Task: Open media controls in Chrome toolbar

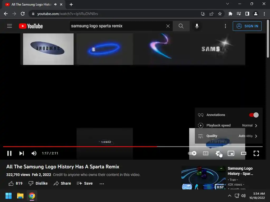Action: pos(239,14)
